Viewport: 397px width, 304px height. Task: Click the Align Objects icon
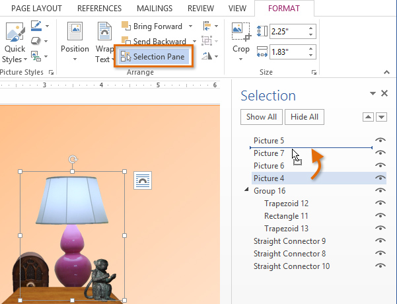pyautogui.click(x=207, y=26)
